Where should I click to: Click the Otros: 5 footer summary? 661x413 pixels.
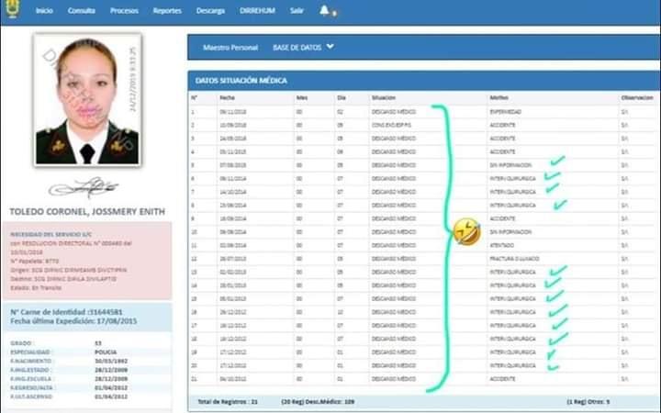(x=588, y=402)
